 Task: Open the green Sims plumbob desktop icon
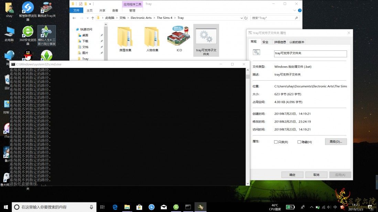click(x=46, y=55)
